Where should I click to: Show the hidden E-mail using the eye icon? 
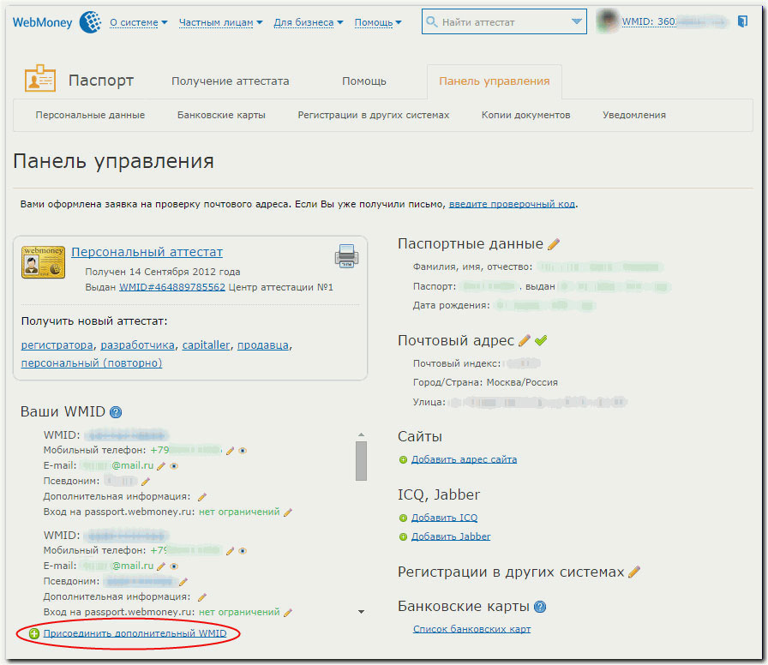click(x=173, y=466)
